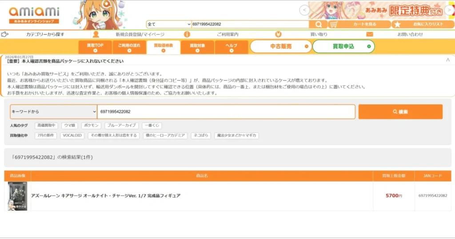Click the 中古販売 button

click(281, 46)
